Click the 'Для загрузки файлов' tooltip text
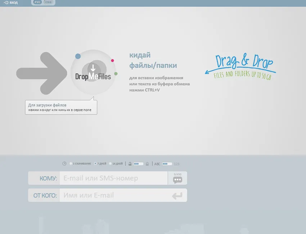Viewport: 306px width, 234px height. pyautogui.click(x=47, y=105)
